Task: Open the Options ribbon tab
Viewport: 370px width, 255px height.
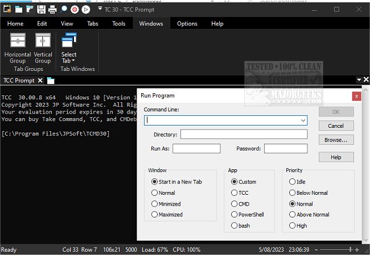Action: [x=187, y=24]
